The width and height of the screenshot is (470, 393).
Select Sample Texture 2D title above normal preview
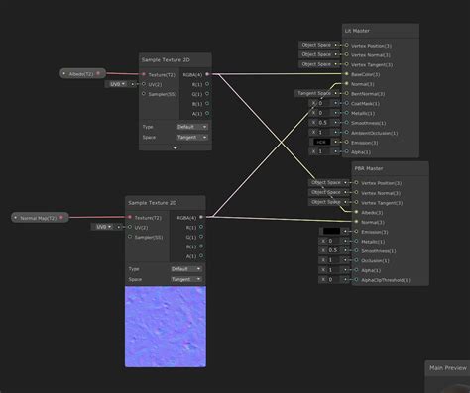coord(153,203)
